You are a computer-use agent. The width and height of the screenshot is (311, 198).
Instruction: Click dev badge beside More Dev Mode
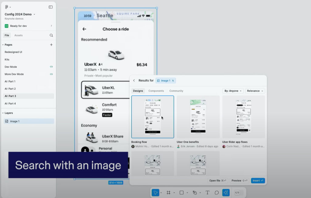[x=51, y=74]
